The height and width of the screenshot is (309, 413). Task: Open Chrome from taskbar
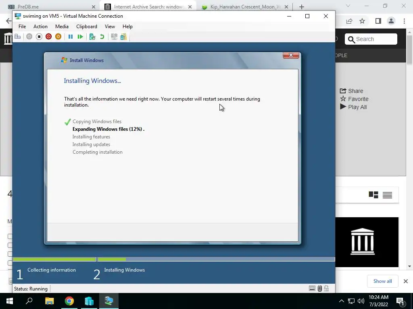tap(69, 301)
